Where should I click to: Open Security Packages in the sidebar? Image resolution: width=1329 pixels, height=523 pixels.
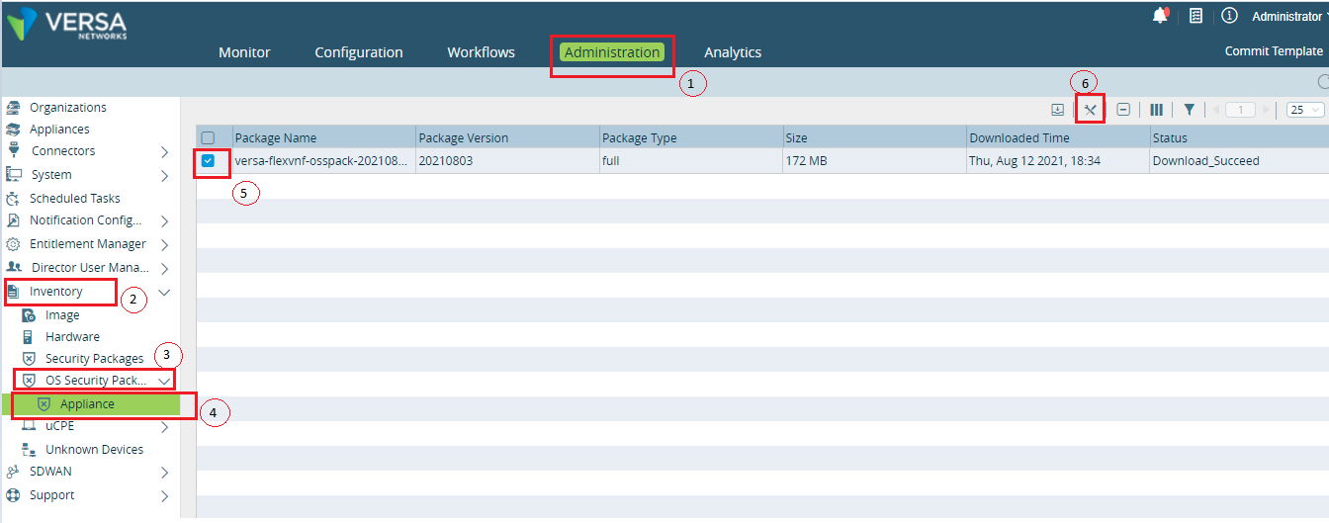[x=94, y=359]
